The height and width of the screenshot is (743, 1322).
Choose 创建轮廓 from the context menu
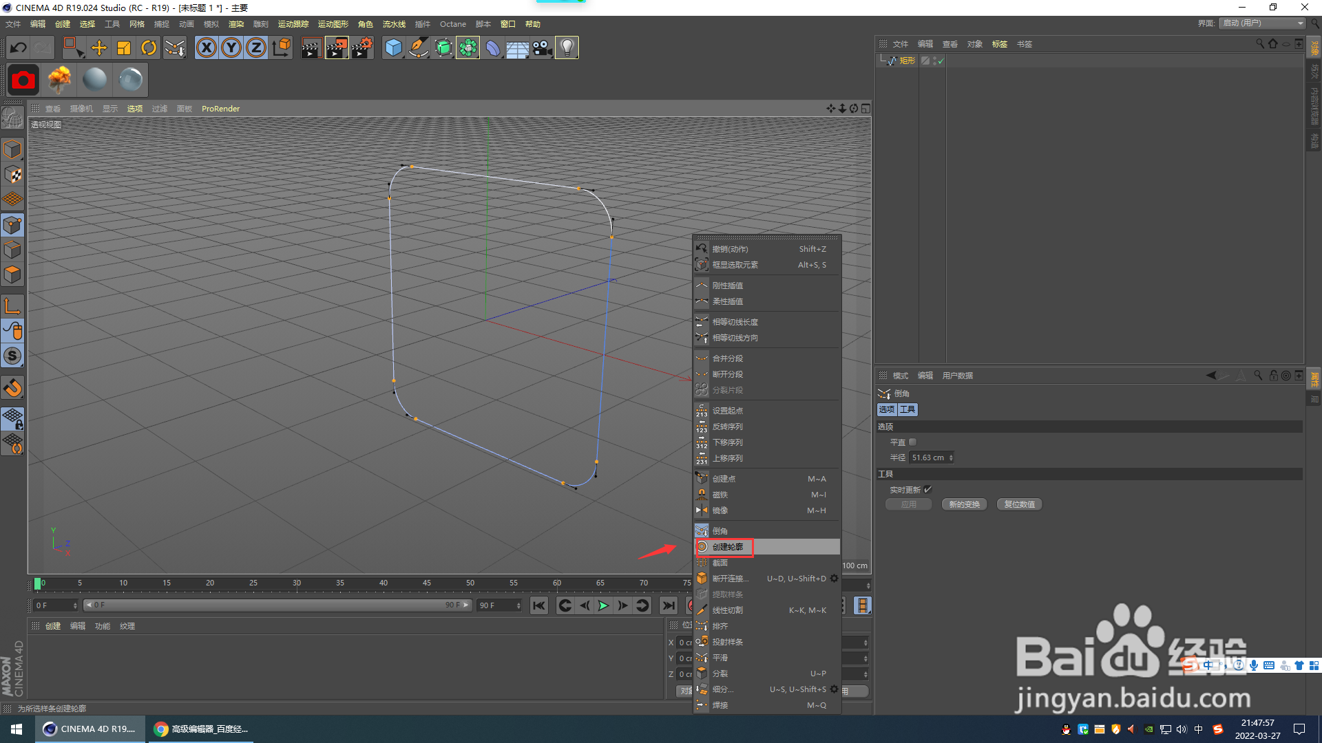pos(767,547)
